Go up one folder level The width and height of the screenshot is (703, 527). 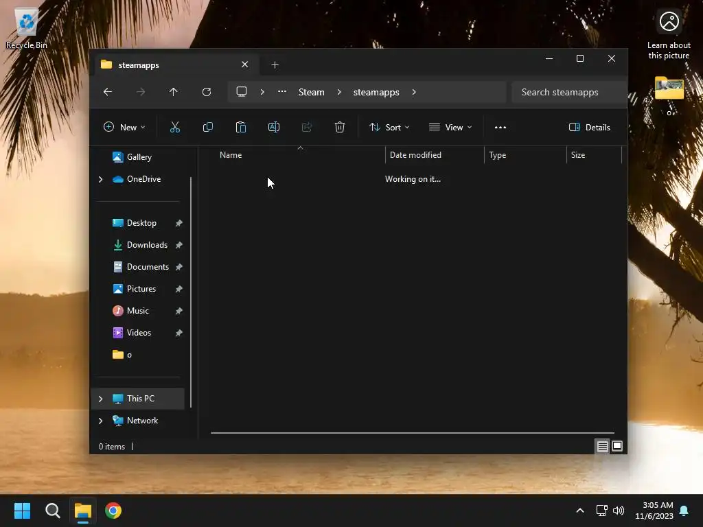174,92
